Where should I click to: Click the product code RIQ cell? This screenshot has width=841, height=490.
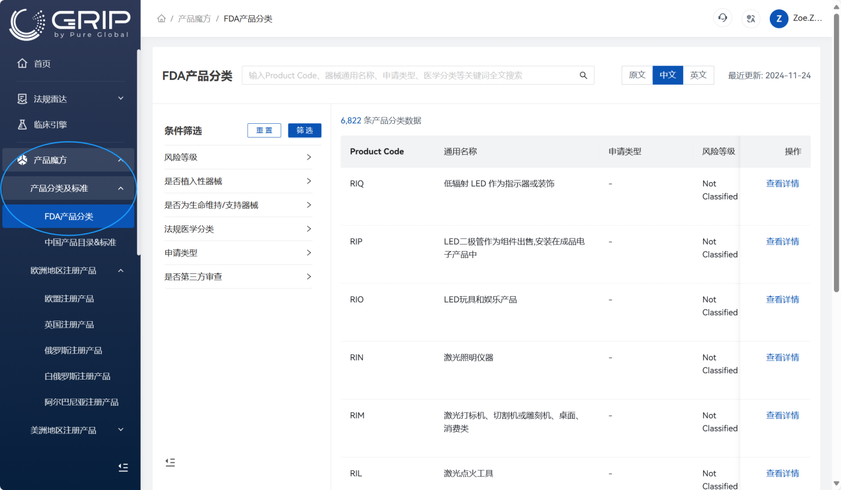coord(357,183)
